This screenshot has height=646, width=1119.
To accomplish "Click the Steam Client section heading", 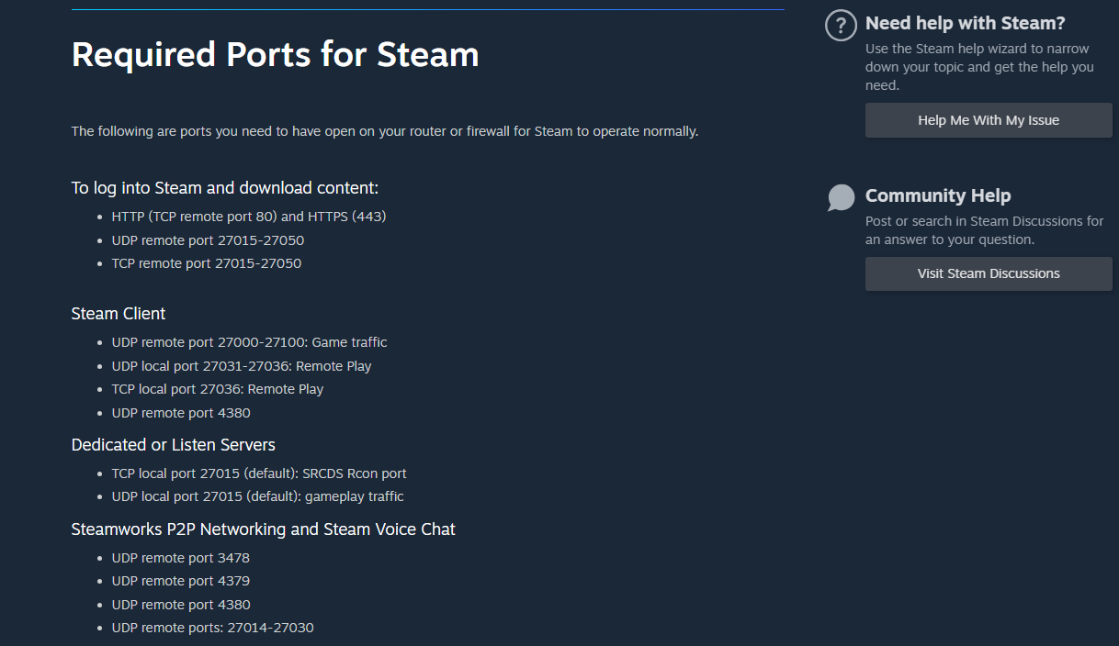I will click(x=119, y=314).
